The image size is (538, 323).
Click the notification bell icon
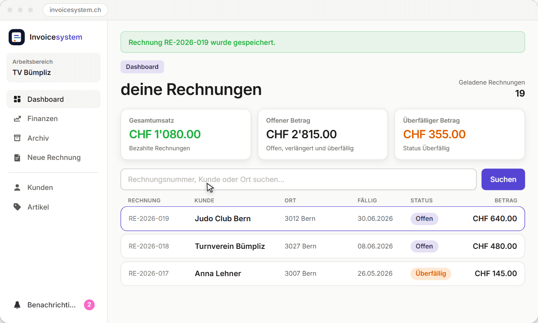click(17, 305)
